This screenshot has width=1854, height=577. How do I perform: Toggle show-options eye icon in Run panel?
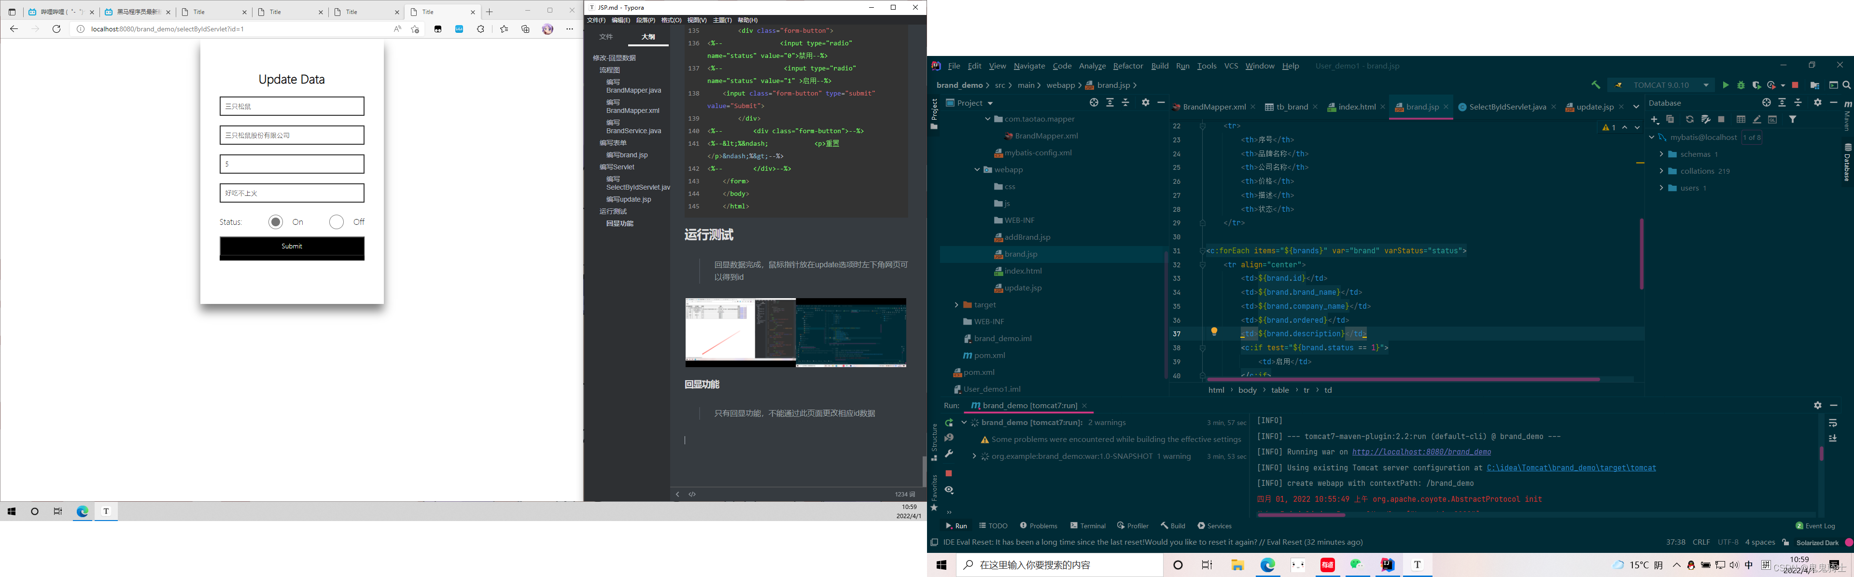tap(949, 490)
